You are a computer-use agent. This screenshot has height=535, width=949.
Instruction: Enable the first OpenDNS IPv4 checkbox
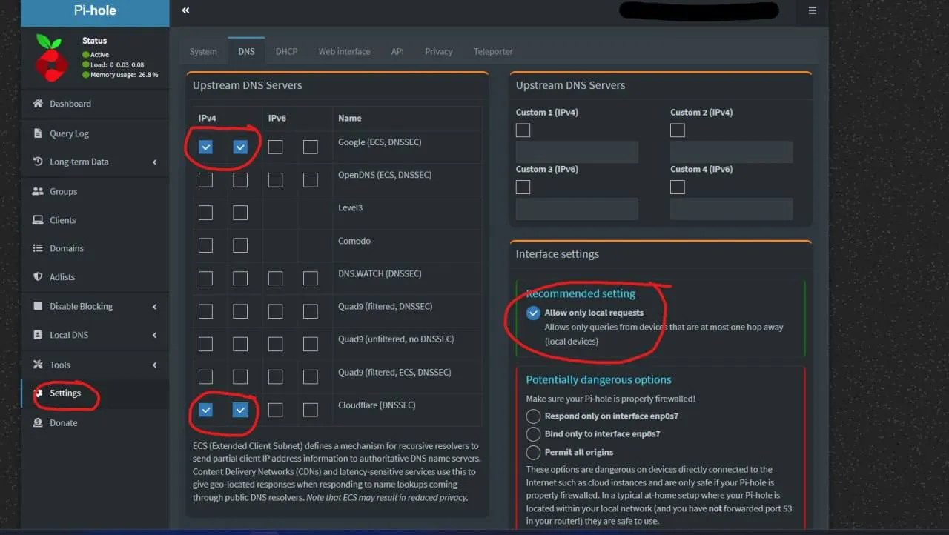(206, 180)
